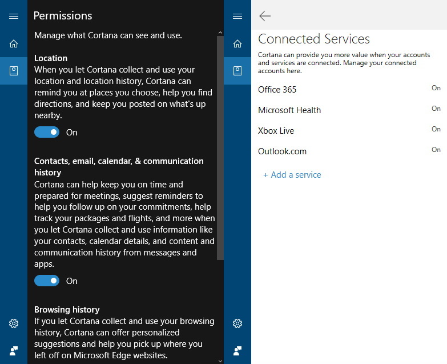The image size is (447, 364).
Task: Click the Add a service link
Action: coord(292,175)
